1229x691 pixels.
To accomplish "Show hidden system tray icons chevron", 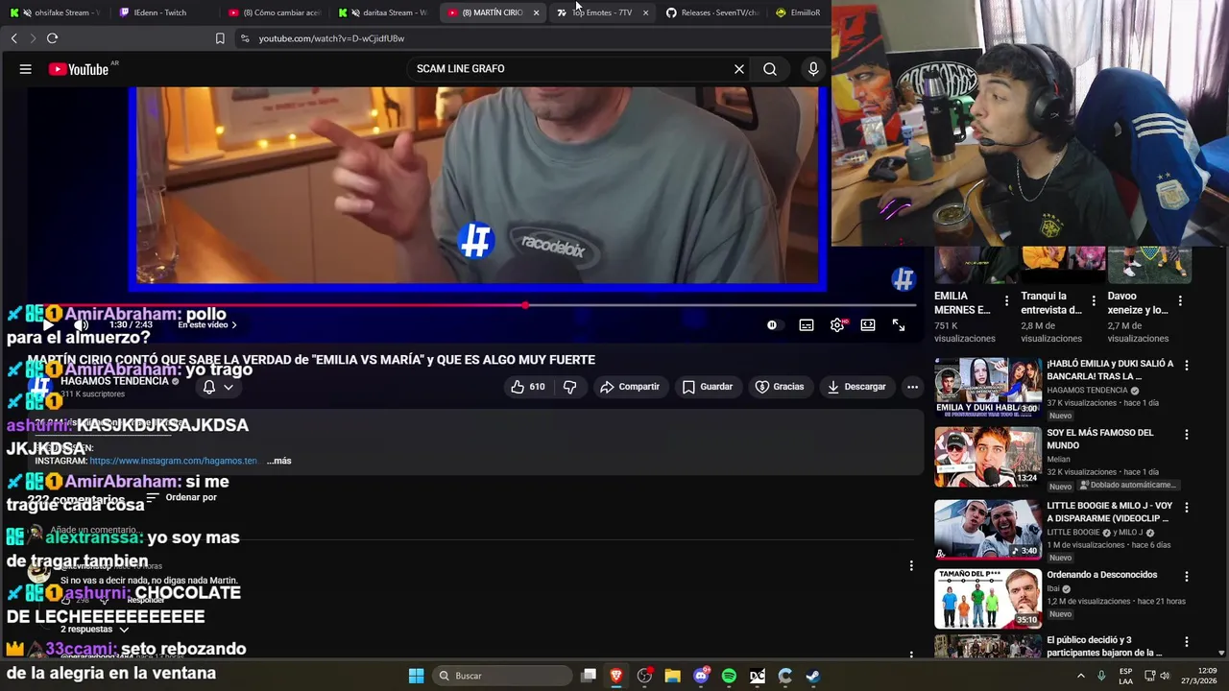I will coord(1080,676).
